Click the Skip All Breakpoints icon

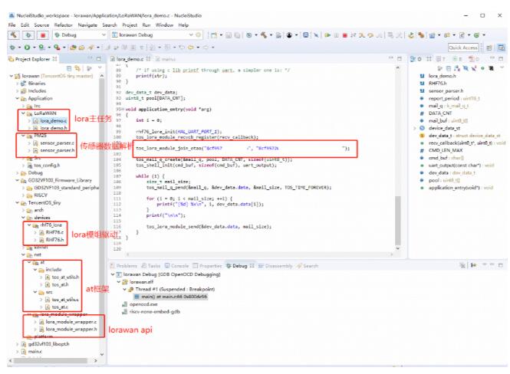(x=316, y=35)
